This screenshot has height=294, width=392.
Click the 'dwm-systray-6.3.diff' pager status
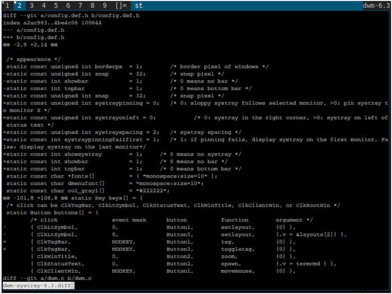coord(39,286)
